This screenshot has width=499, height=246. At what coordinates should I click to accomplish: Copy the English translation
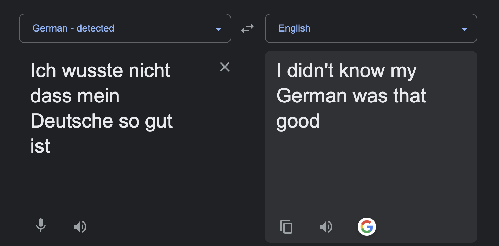pos(286,227)
